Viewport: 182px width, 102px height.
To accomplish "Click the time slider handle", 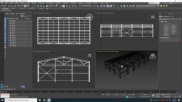I will pyautogui.click(x=8, y=90).
